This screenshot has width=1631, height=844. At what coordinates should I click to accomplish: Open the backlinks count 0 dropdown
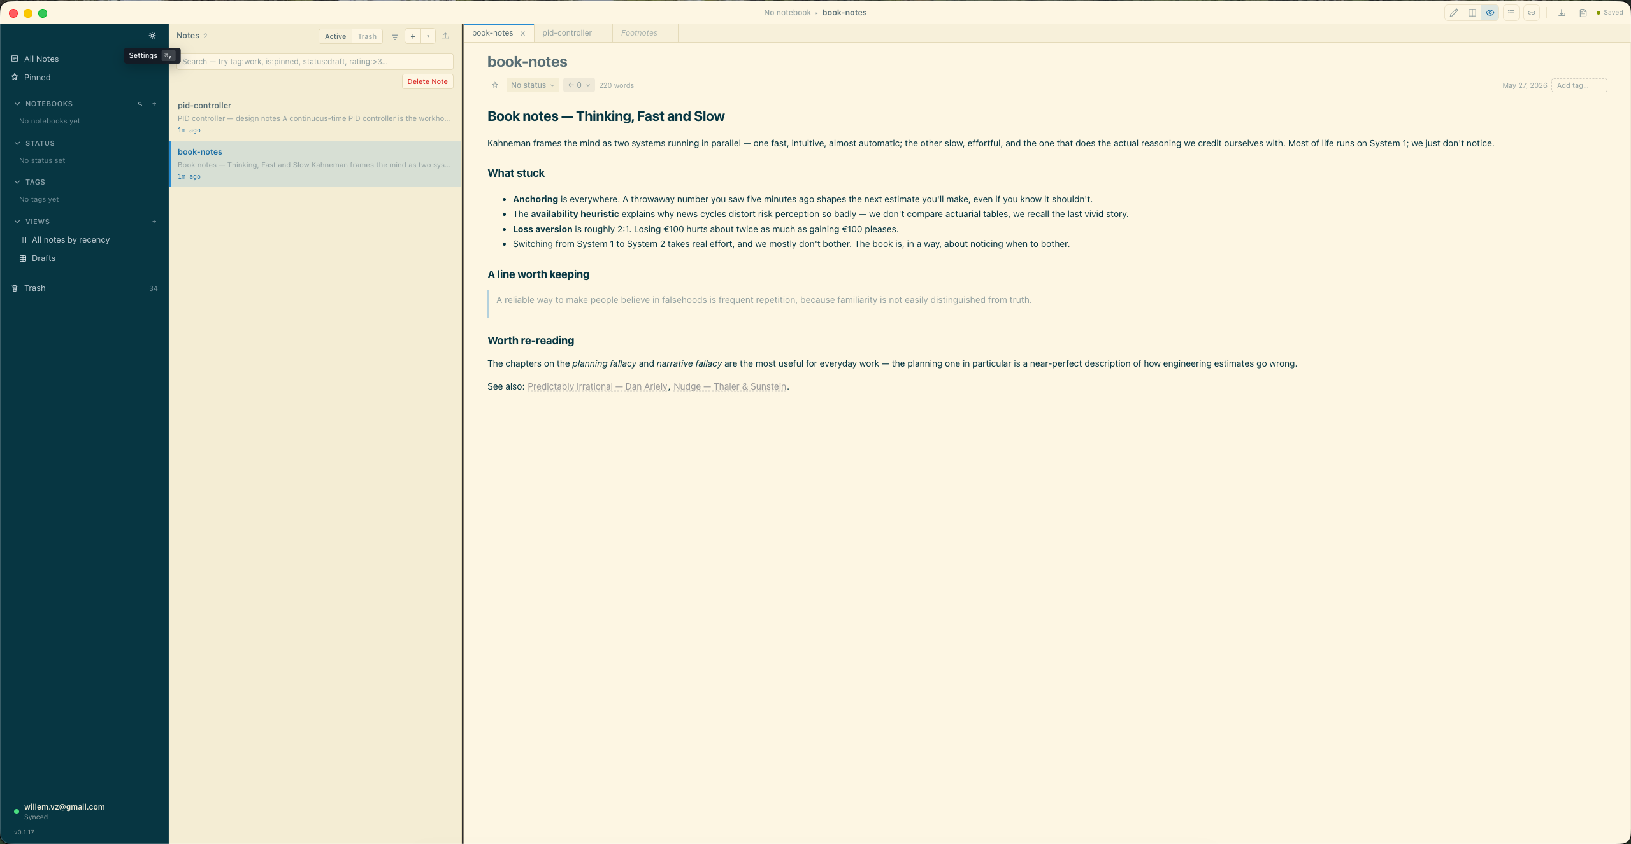579,85
